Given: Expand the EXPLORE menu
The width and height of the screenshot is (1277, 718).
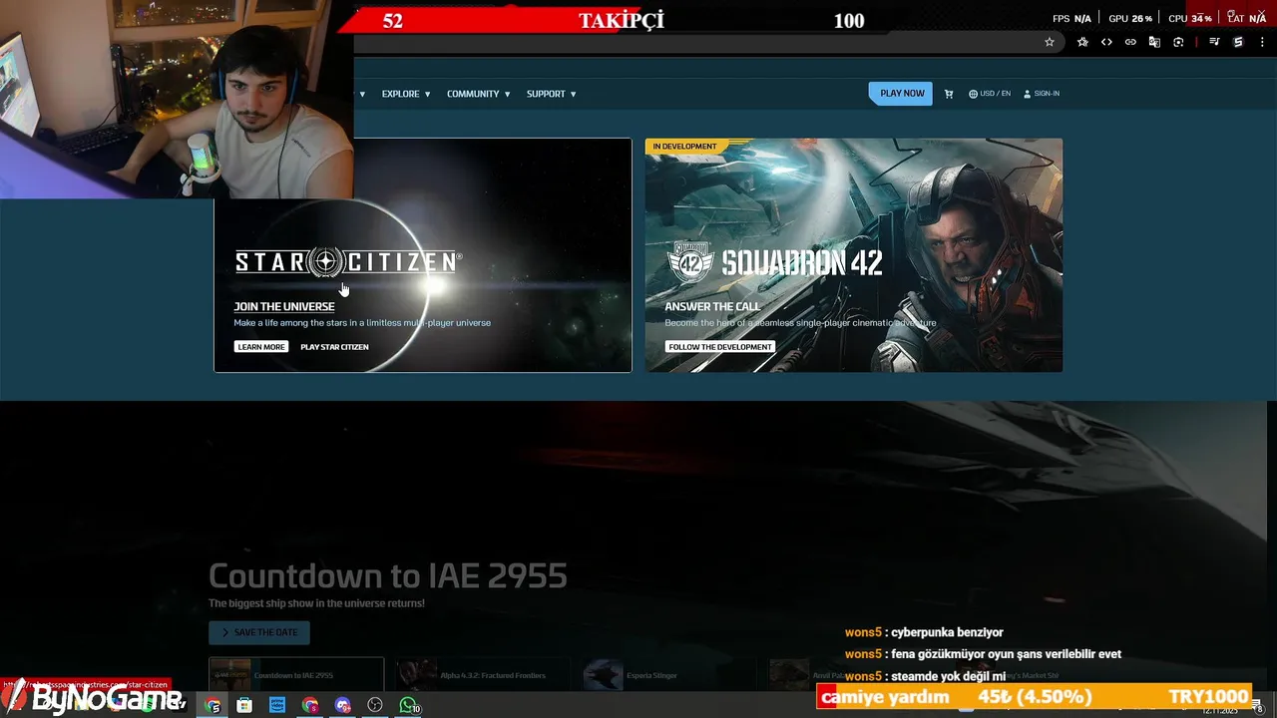Looking at the screenshot, I should coord(406,94).
